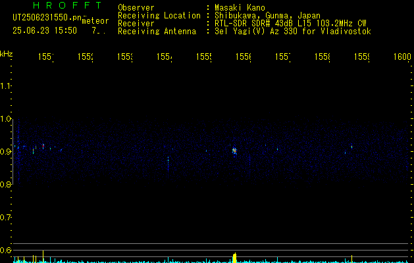The width and height of the screenshot is (414, 263).
Task: Click the 1600 time axis label
Action: [402, 57]
